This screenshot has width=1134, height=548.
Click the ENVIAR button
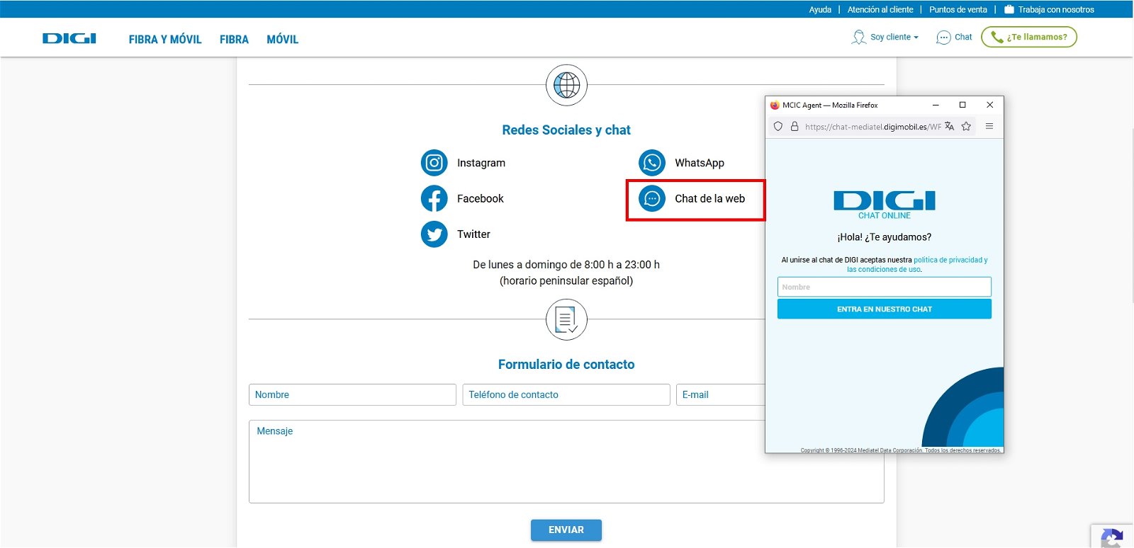[566, 530]
